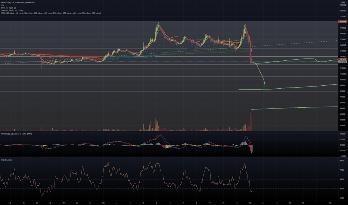Click date 31 on the time axis
Image resolution: width=348 pixels, height=205 pixels.
(90, 203)
